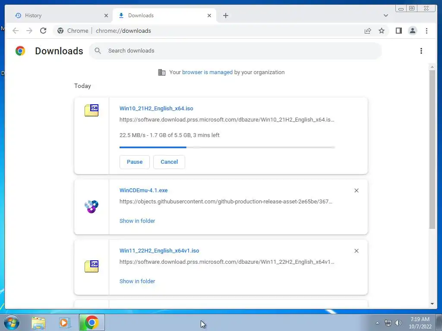Open the Downloads page more actions menu
Viewport: 442px width, 331px height.
click(421, 51)
